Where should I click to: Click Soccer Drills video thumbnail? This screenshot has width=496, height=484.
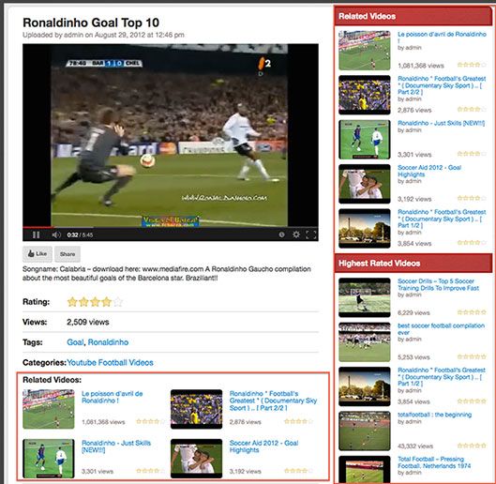(x=365, y=297)
